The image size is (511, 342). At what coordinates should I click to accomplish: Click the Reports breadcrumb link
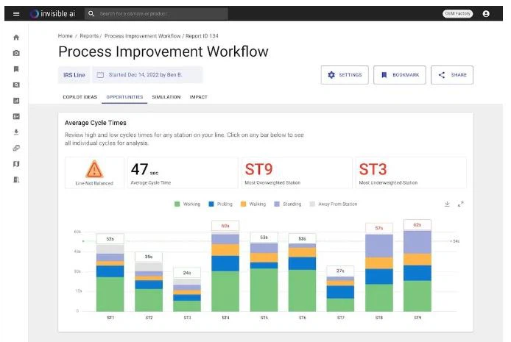click(88, 35)
